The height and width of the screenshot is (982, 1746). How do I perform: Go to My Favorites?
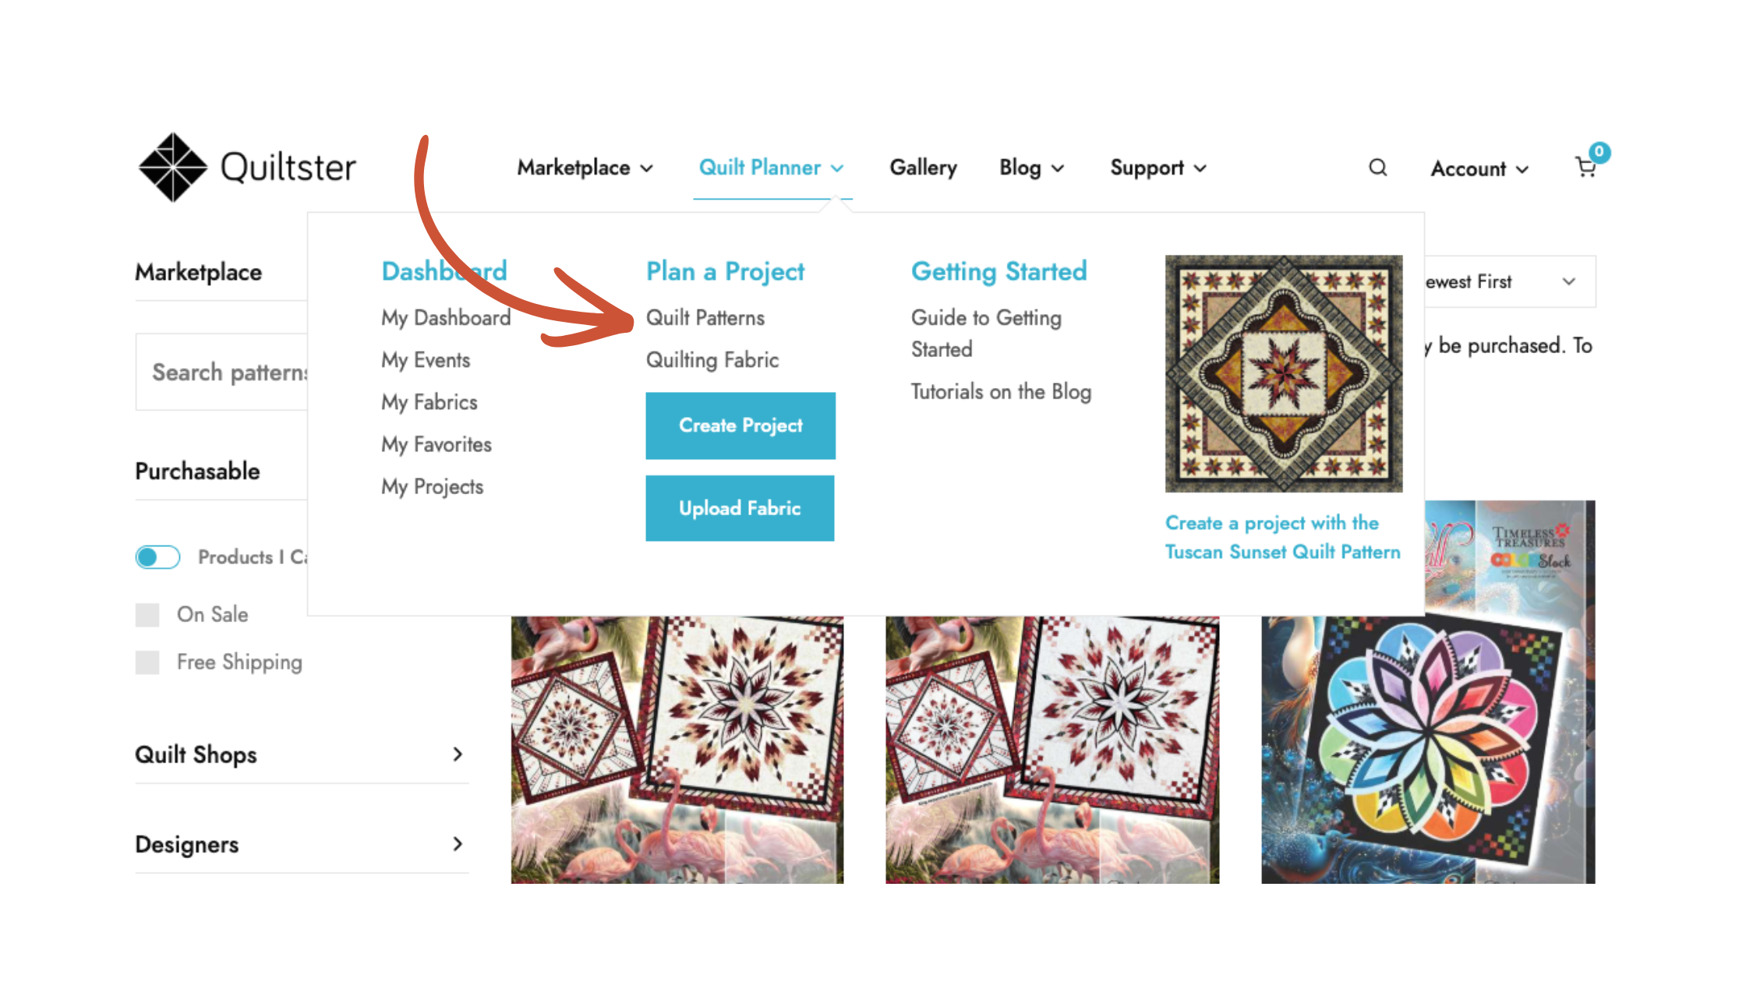(436, 444)
